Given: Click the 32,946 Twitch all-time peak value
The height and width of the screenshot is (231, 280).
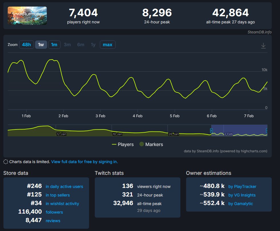Looking at the screenshot, I should click(123, 203).
